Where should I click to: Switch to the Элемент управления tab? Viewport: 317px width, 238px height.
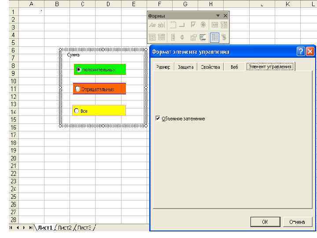coord(270,67)
